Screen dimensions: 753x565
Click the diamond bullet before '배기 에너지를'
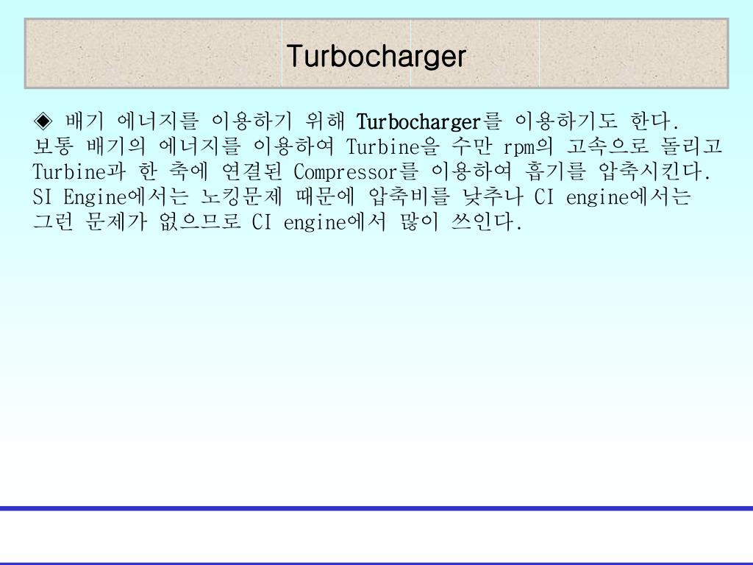[43, 121]
